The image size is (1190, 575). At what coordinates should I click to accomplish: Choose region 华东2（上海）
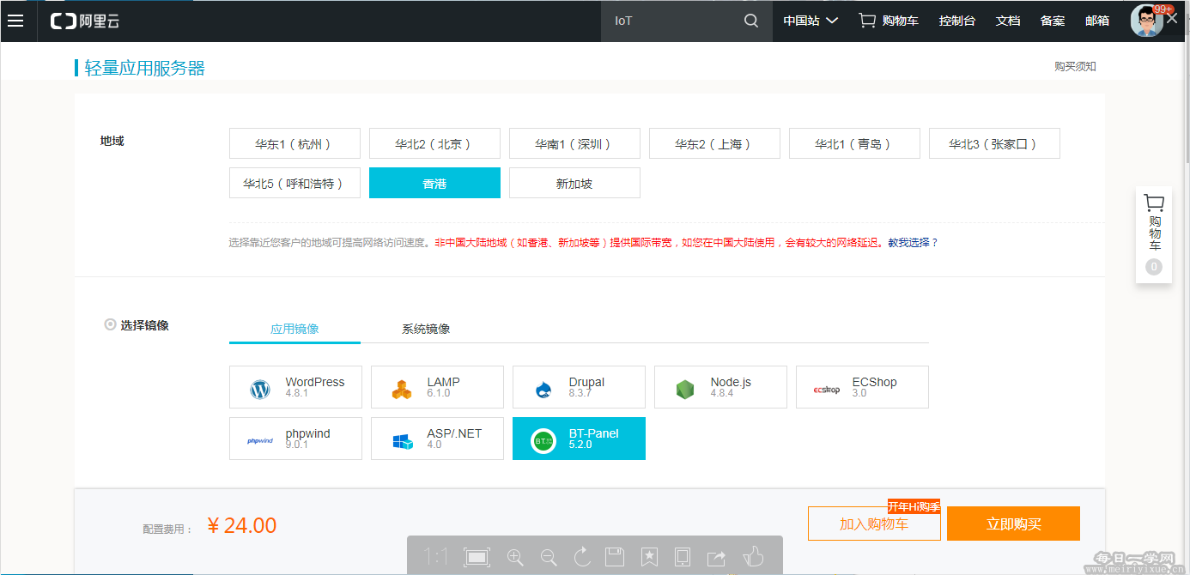tap(714, 143)
